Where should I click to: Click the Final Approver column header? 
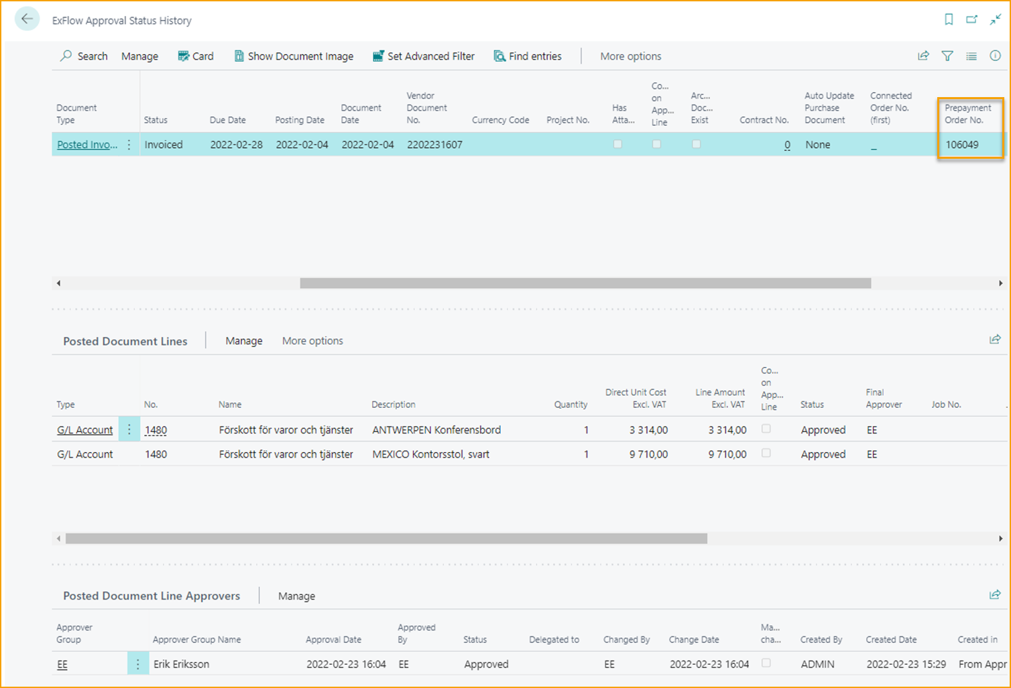[x=884, y=399]
